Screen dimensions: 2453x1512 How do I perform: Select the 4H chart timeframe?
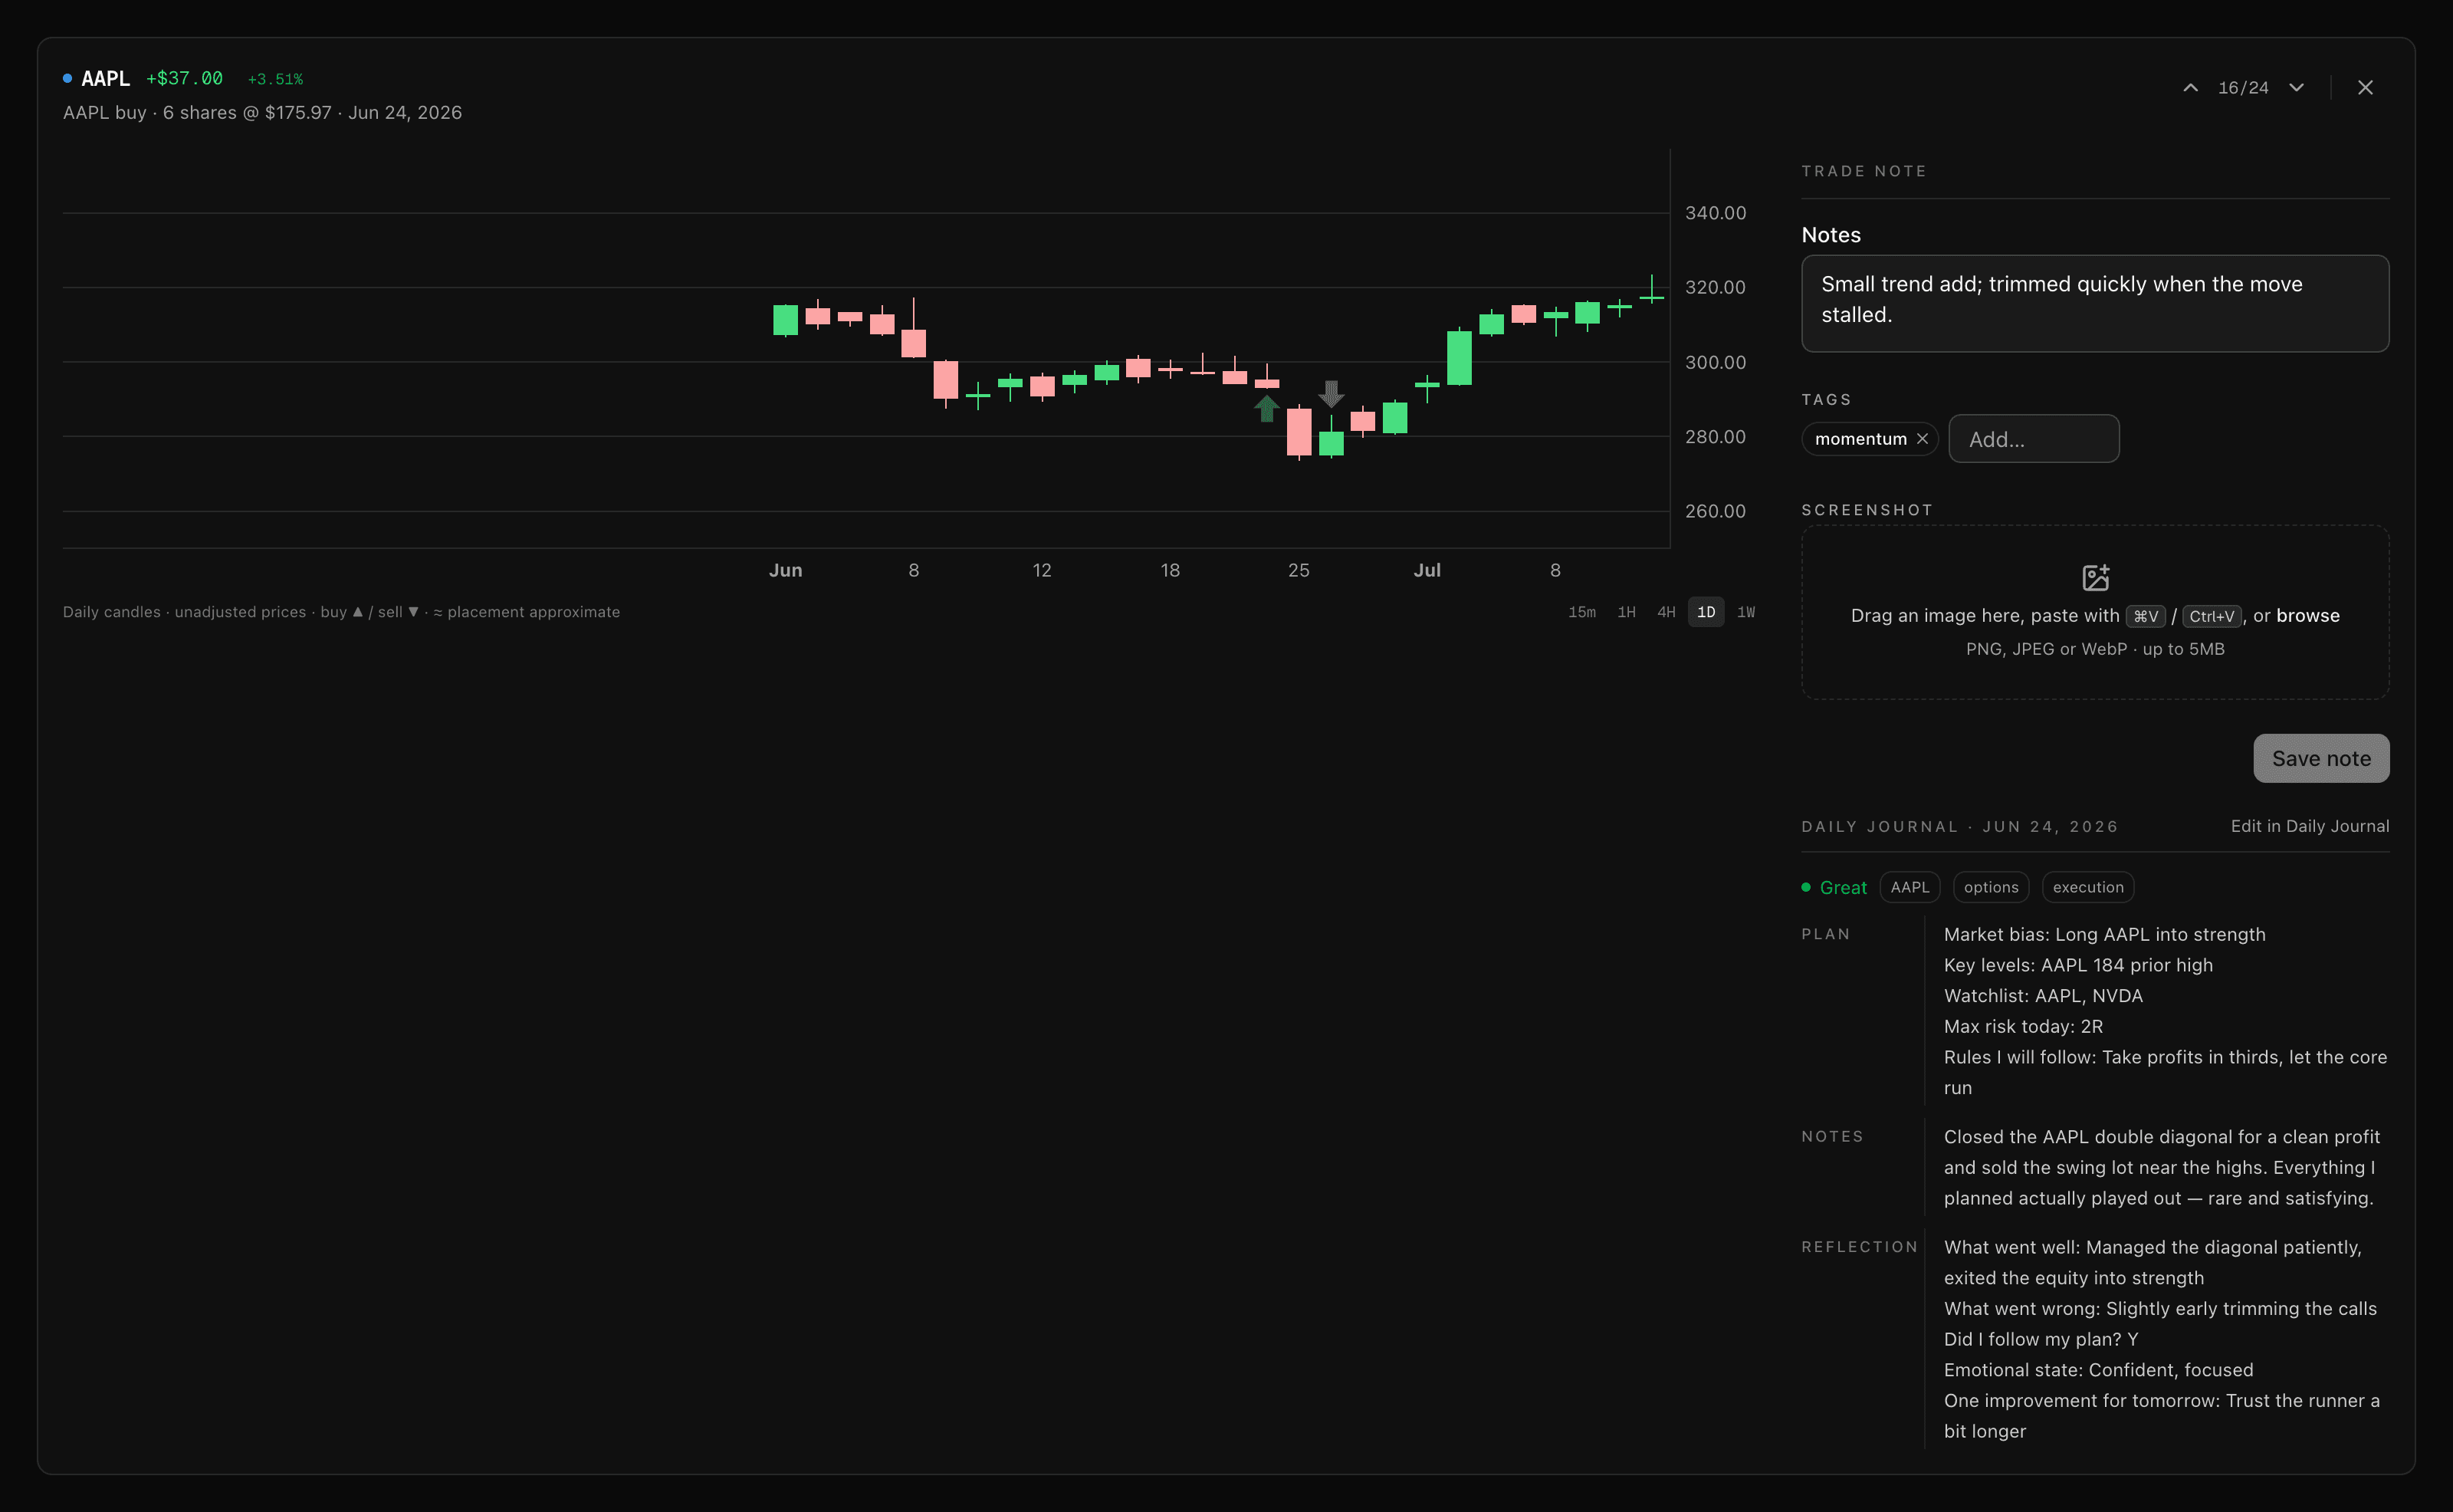coord(1667,612)
